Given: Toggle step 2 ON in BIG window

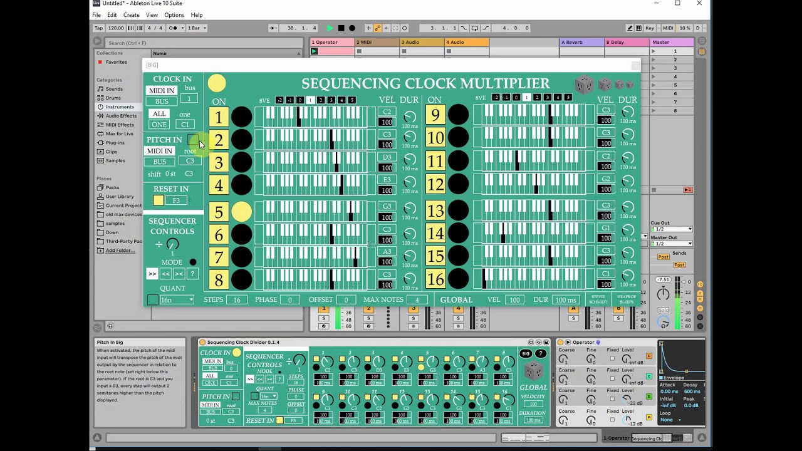Looking at the screenshot, I should pos(219,140).
